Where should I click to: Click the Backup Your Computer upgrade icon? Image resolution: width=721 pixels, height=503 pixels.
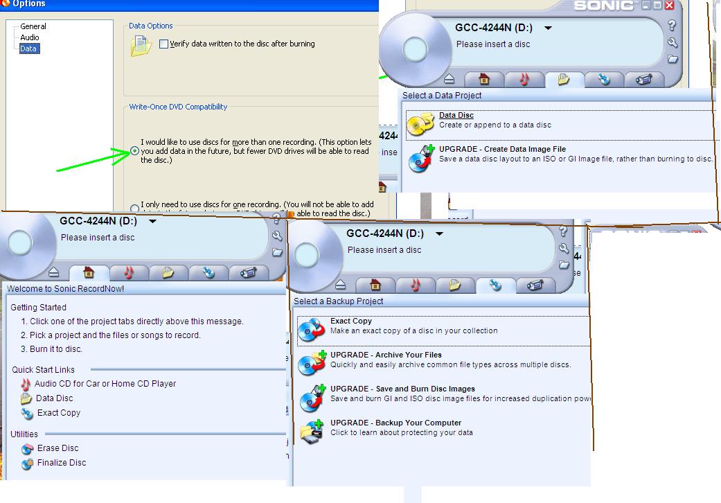[312, 431]
